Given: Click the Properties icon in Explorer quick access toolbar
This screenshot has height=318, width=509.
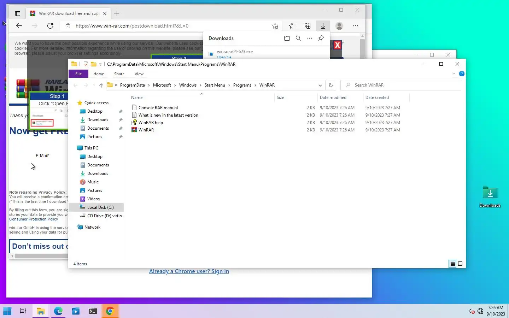Looking at the screenshot, I should point(86,64).
